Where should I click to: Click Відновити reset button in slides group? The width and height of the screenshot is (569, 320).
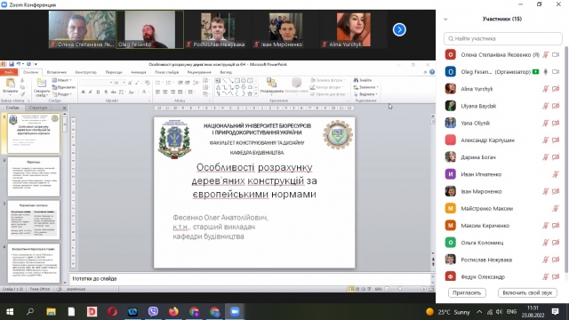pos(63,87)
